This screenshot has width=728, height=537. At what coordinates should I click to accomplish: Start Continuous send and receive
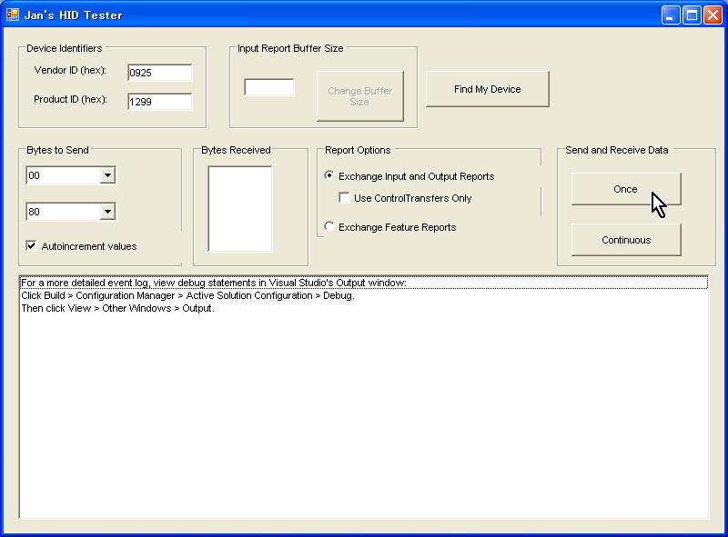pyautogui.click(x=626, y=240)
